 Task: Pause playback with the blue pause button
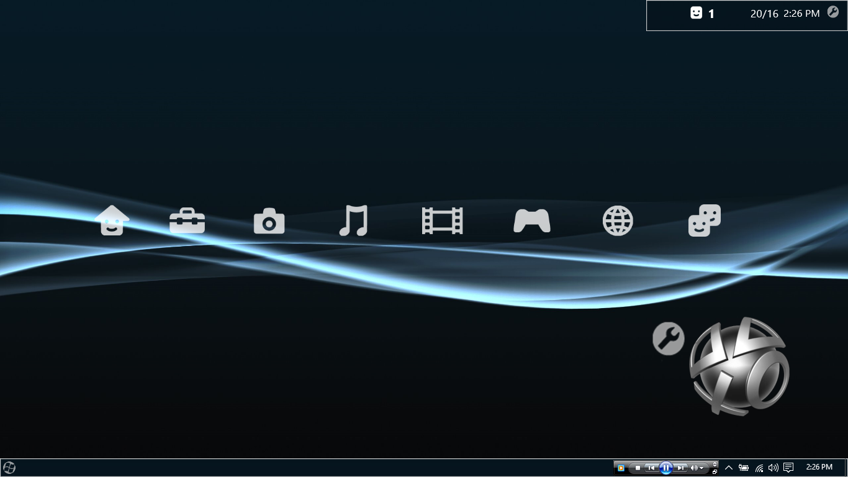click(x=666, y=468)
